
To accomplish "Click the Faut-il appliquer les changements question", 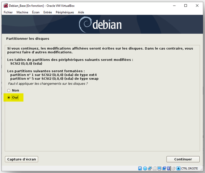I will [48, 84].
